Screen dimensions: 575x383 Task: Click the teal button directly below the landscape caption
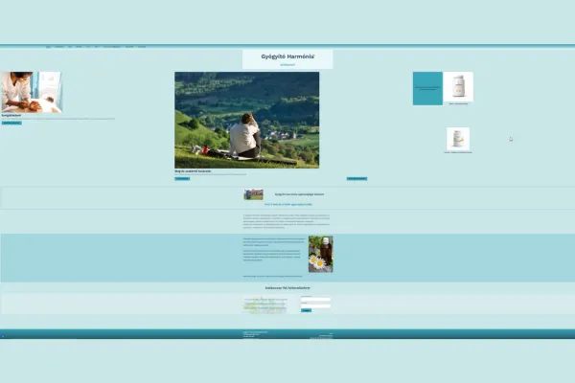click(182, 179)
